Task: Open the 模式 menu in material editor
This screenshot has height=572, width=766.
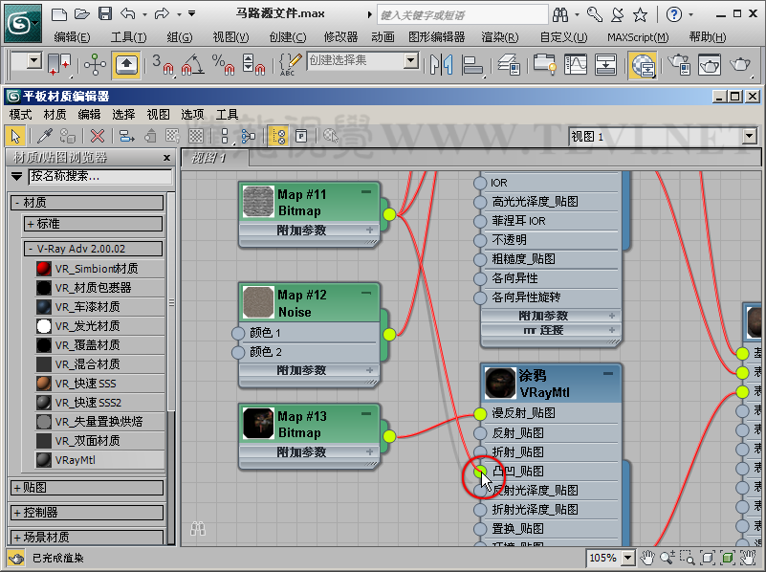Action: (x=20, y=114)
